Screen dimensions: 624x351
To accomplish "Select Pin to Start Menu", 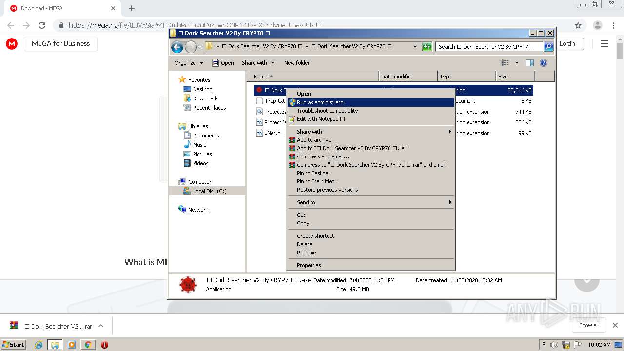I will coord(370,181).
